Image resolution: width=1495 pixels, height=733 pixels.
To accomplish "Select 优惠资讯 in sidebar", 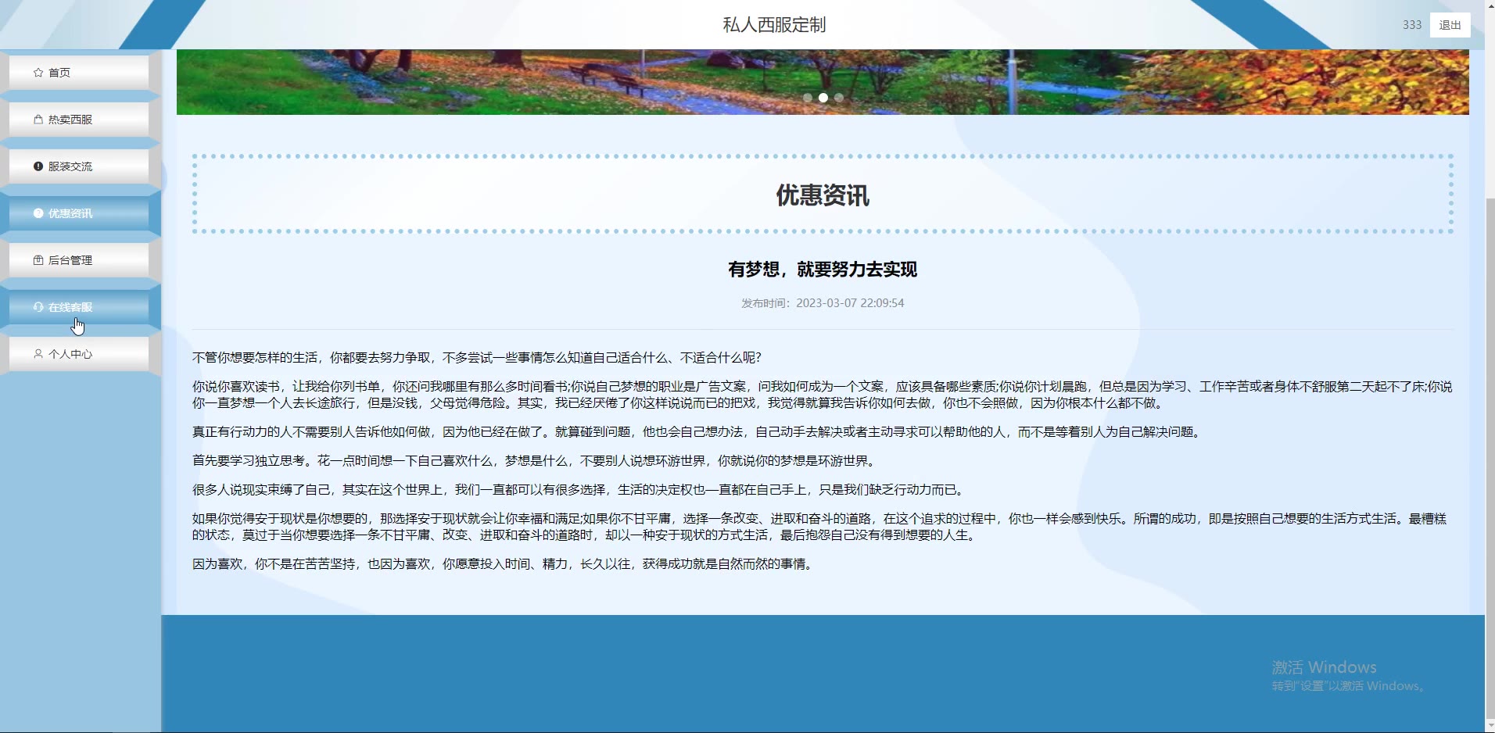I will [x=79, y=213].
